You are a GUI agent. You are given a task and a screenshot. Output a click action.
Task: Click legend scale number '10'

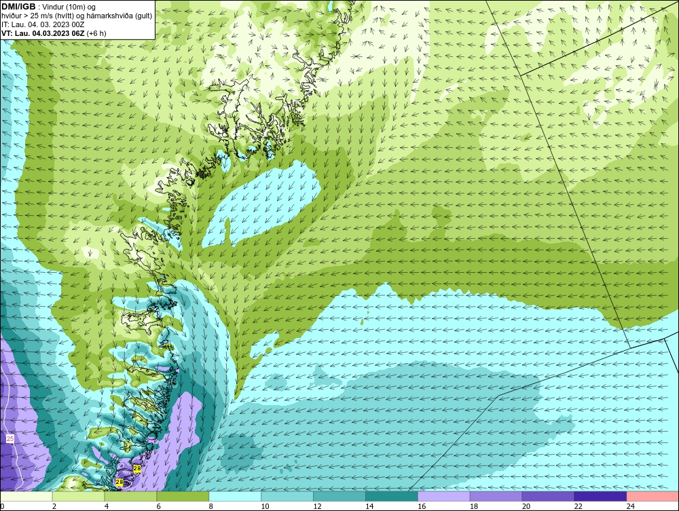point(265,506)
